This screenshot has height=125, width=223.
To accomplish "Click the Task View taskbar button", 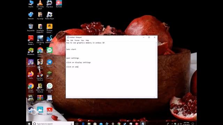I will (x=77, y=124).
